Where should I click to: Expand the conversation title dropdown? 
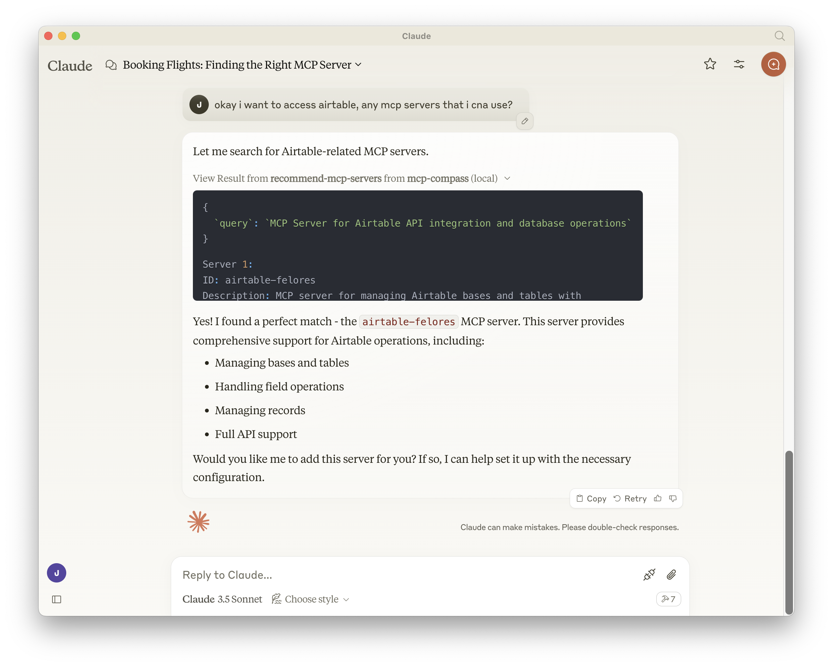(x=358, y=64)
